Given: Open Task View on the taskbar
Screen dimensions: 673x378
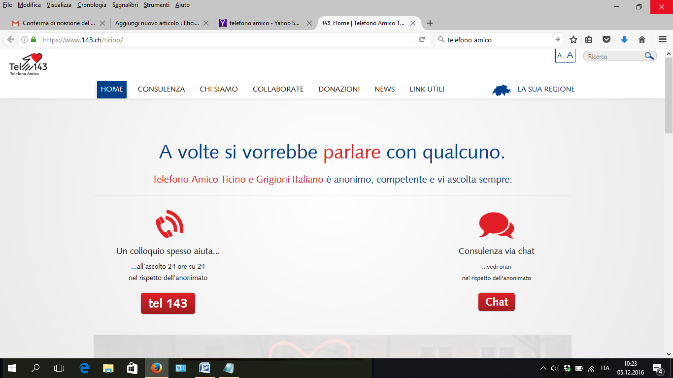Looking at the screenshot, I should click(59, 368).
